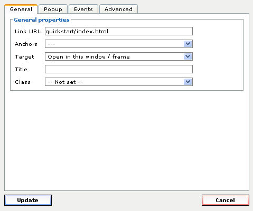Open the Anchors list showing '---'
This screenshot has width=253, height=211.
tap(119, 44)
